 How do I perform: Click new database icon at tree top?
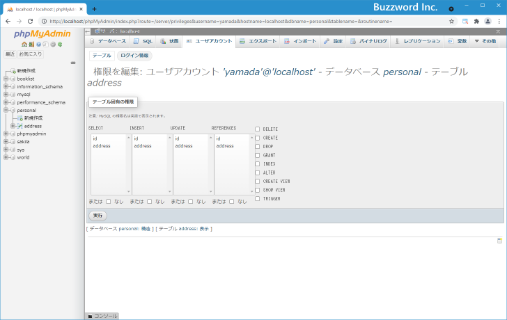pyautogui.click(x=13, y=71)
